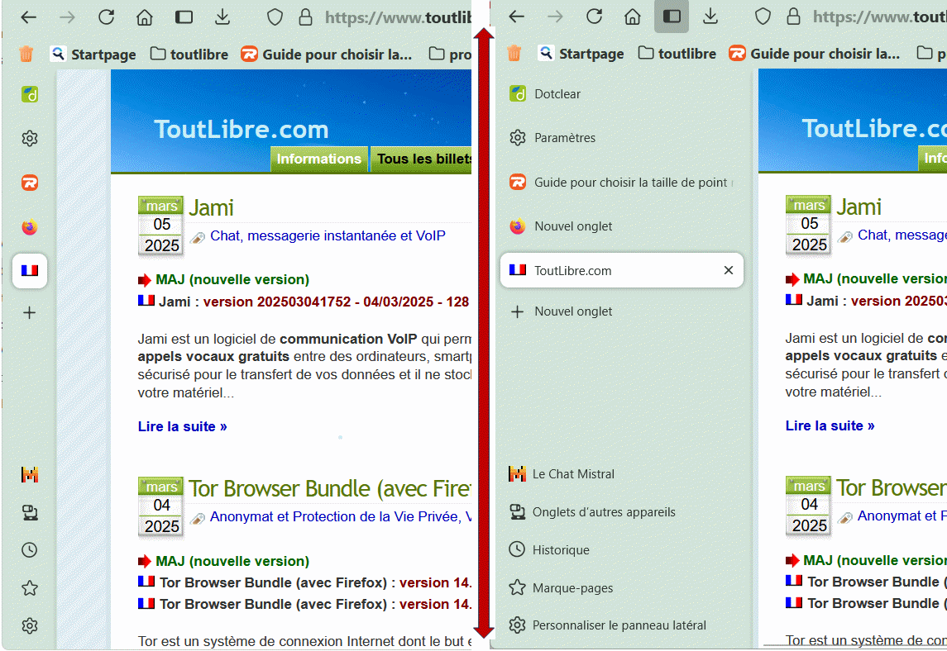The image size is (947, 651).
Task: Go back in the left browser window
Action: 28,17
